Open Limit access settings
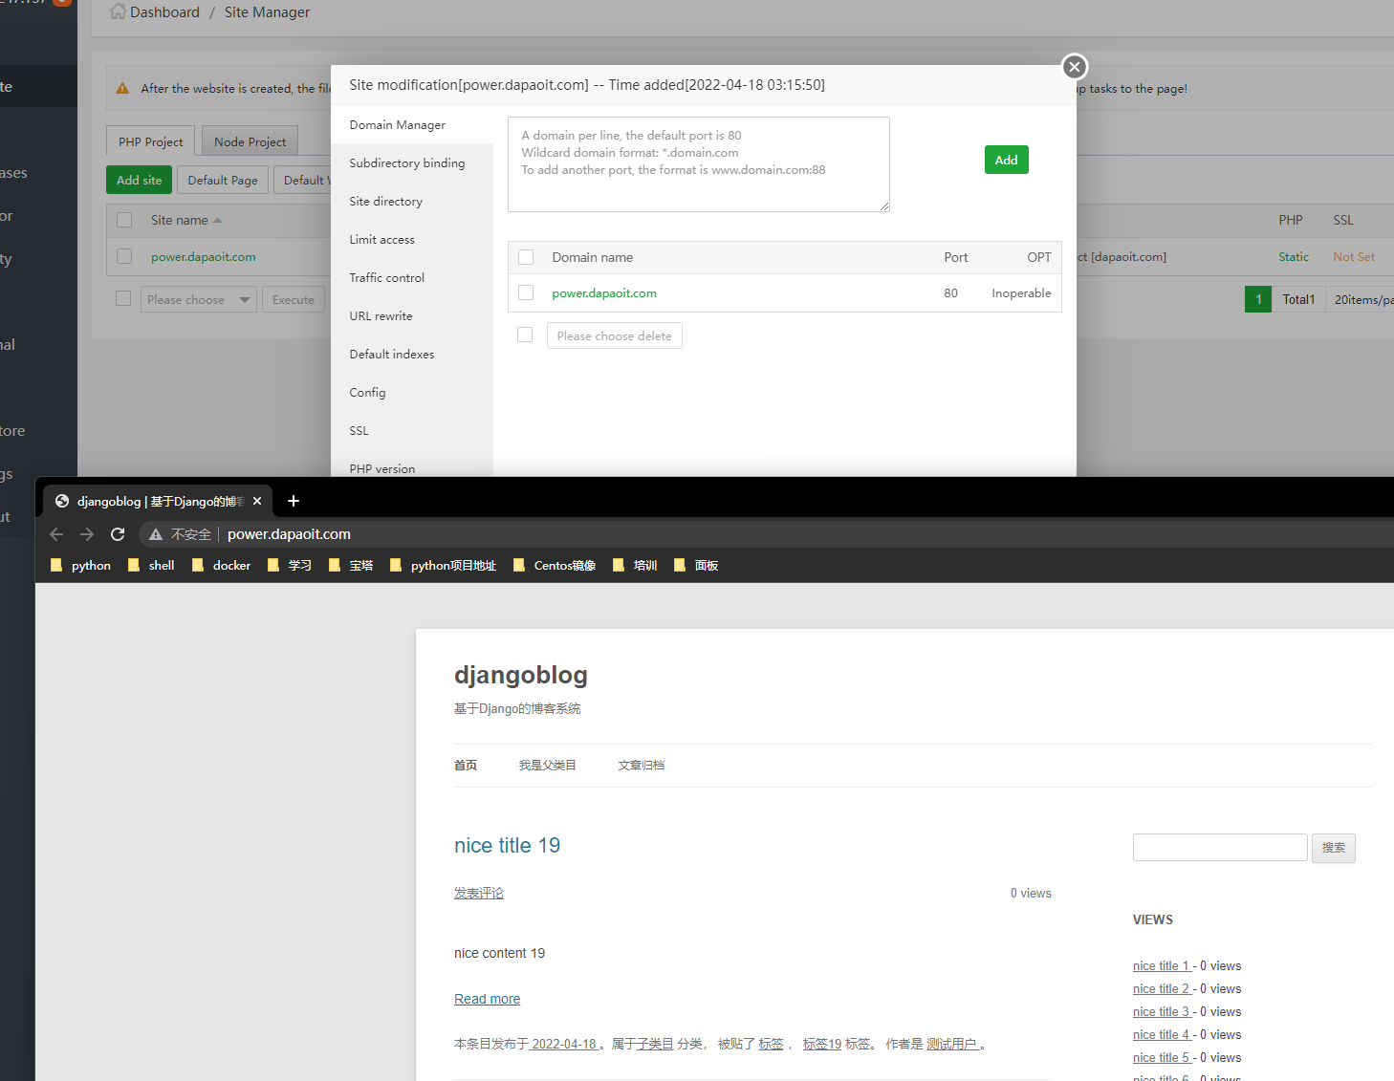The width and height of the screenshot is (1394, 1081). pyautogui.click(x=412, y=240)
